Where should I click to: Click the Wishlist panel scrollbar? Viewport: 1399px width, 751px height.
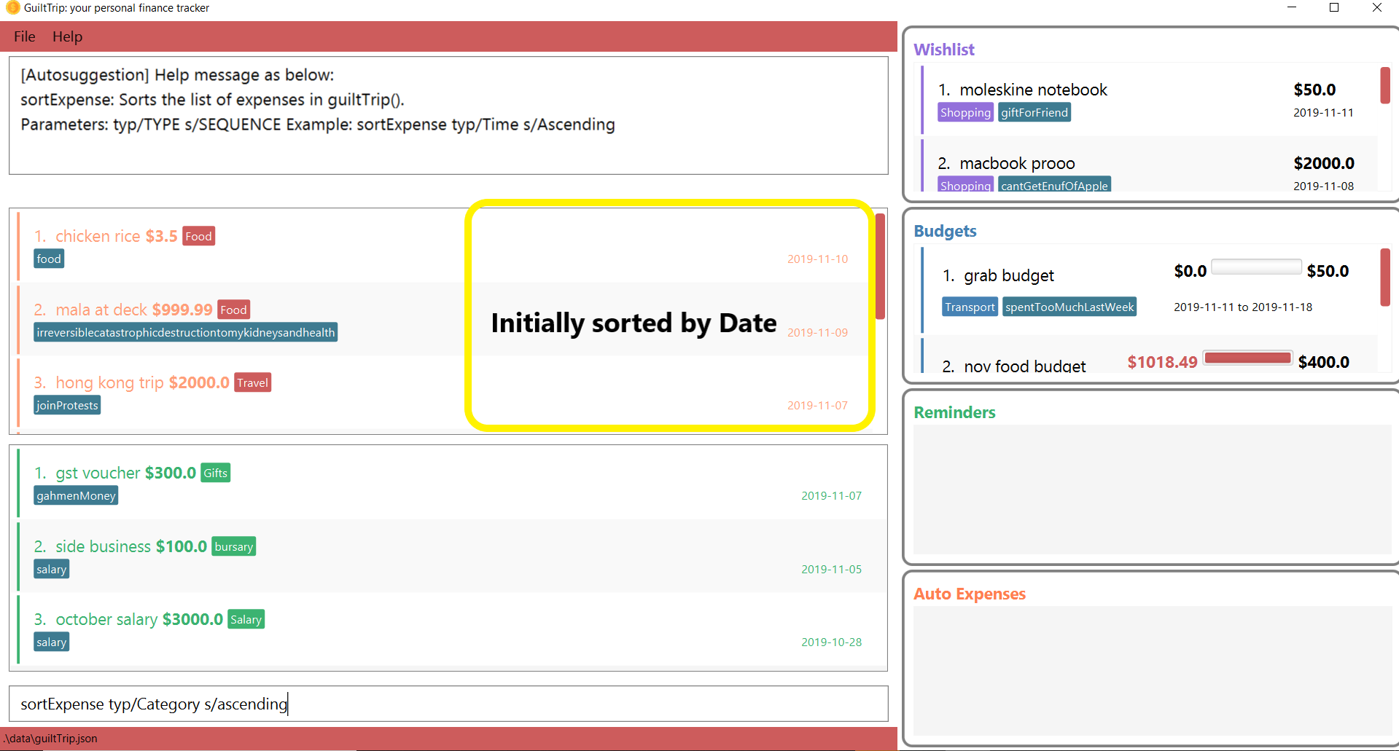[1385, 85]
